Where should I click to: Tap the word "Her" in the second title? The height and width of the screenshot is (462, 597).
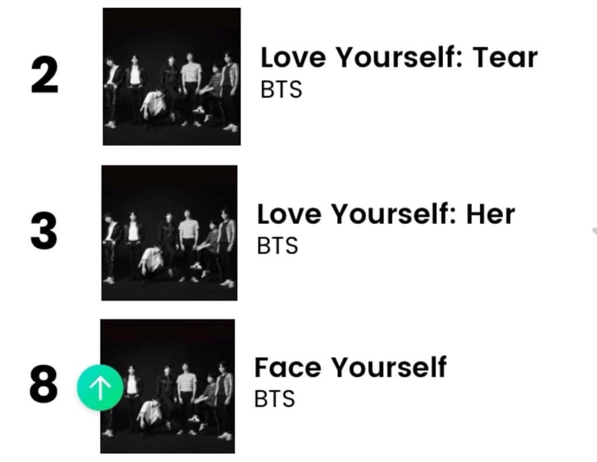pos(490,215)
